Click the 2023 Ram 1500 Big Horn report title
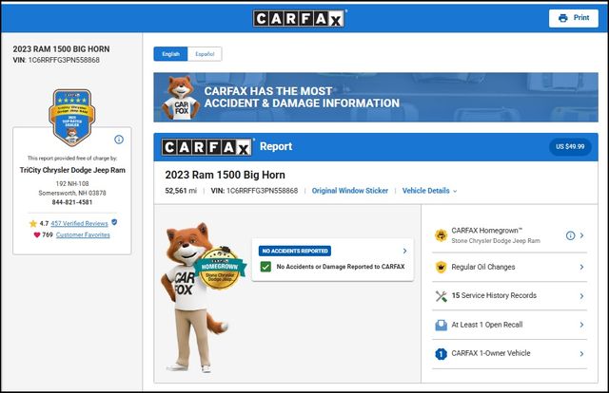 [x=225, y=175]
